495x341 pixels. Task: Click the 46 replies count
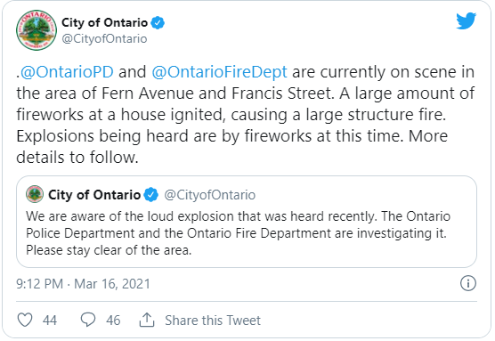113,321
